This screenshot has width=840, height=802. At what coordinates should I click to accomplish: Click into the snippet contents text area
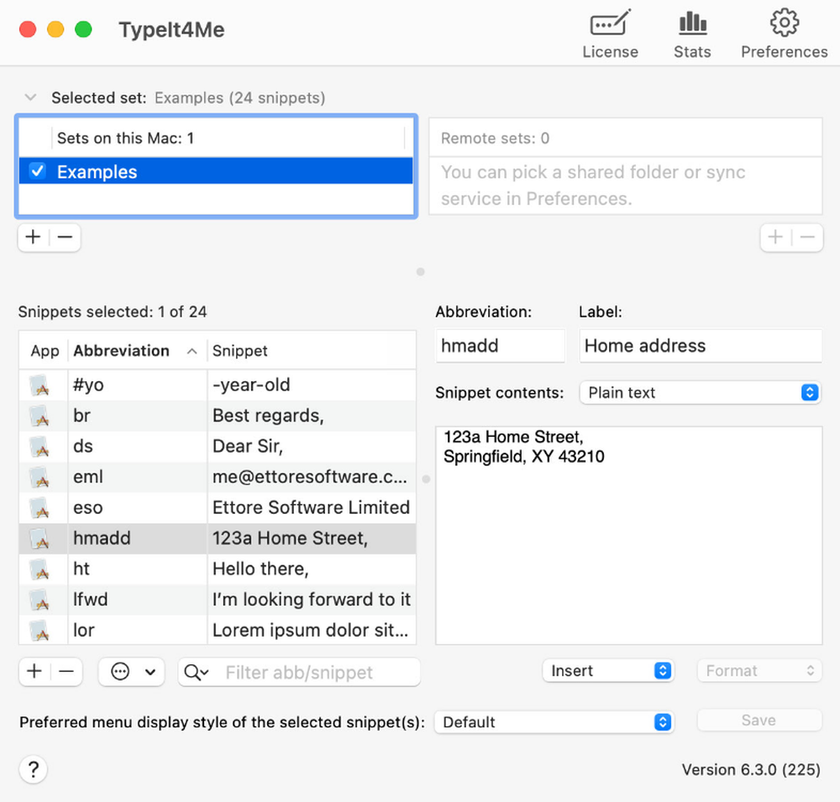coord(629,536)
